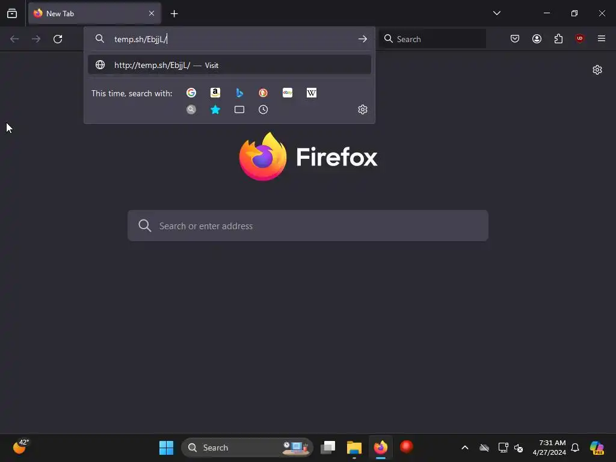616x462 pixels.
Task: Search this time with Wikipedia
Action: click(x=312, y=93)
